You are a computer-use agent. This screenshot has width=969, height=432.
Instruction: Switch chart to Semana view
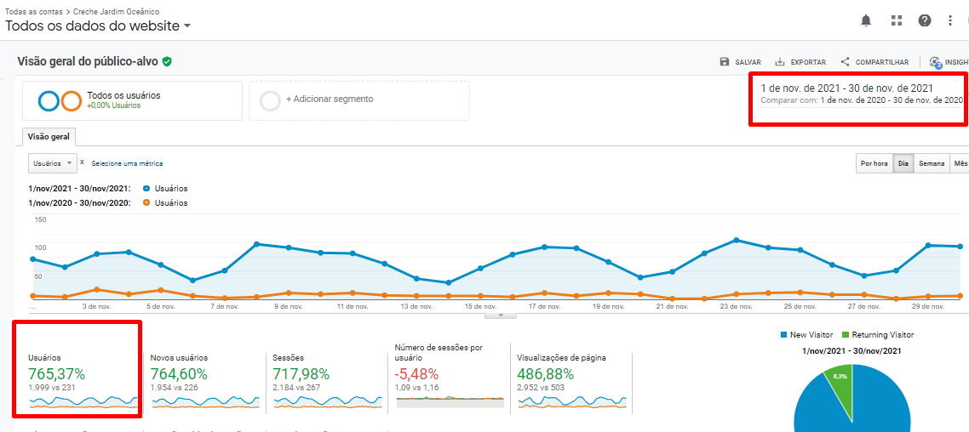tap(932, 163)
